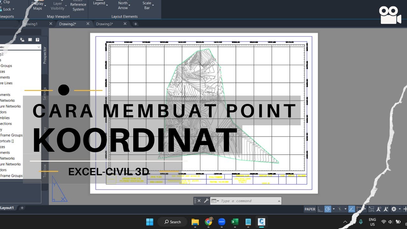The width and height of the screenshot is (407, 229).
Task: Click the Maximize viewport status icon
Action: coord(372,209)
